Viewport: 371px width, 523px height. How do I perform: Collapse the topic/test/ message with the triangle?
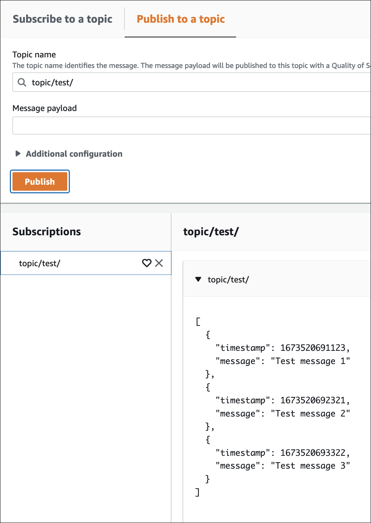[198, 279]
